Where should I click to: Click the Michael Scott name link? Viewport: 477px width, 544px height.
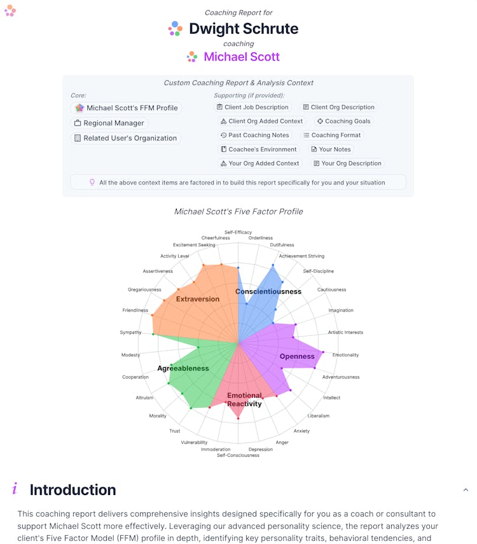(241, 57)
